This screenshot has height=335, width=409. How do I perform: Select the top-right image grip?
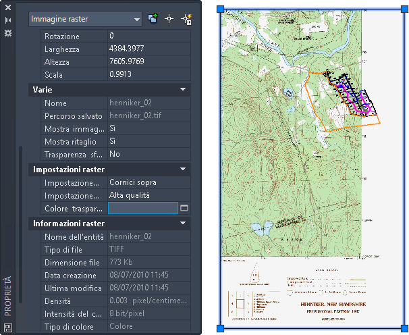point(404,9)
